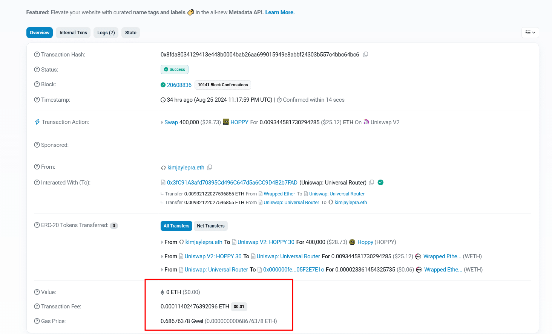Viewport: 552px width, 334px height.
Task: Click the help icon next to Transaction Hash
Action: (37, 55)
